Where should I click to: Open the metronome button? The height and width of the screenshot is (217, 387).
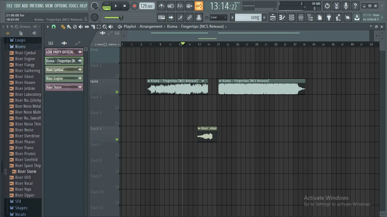(x=162, y=6)
